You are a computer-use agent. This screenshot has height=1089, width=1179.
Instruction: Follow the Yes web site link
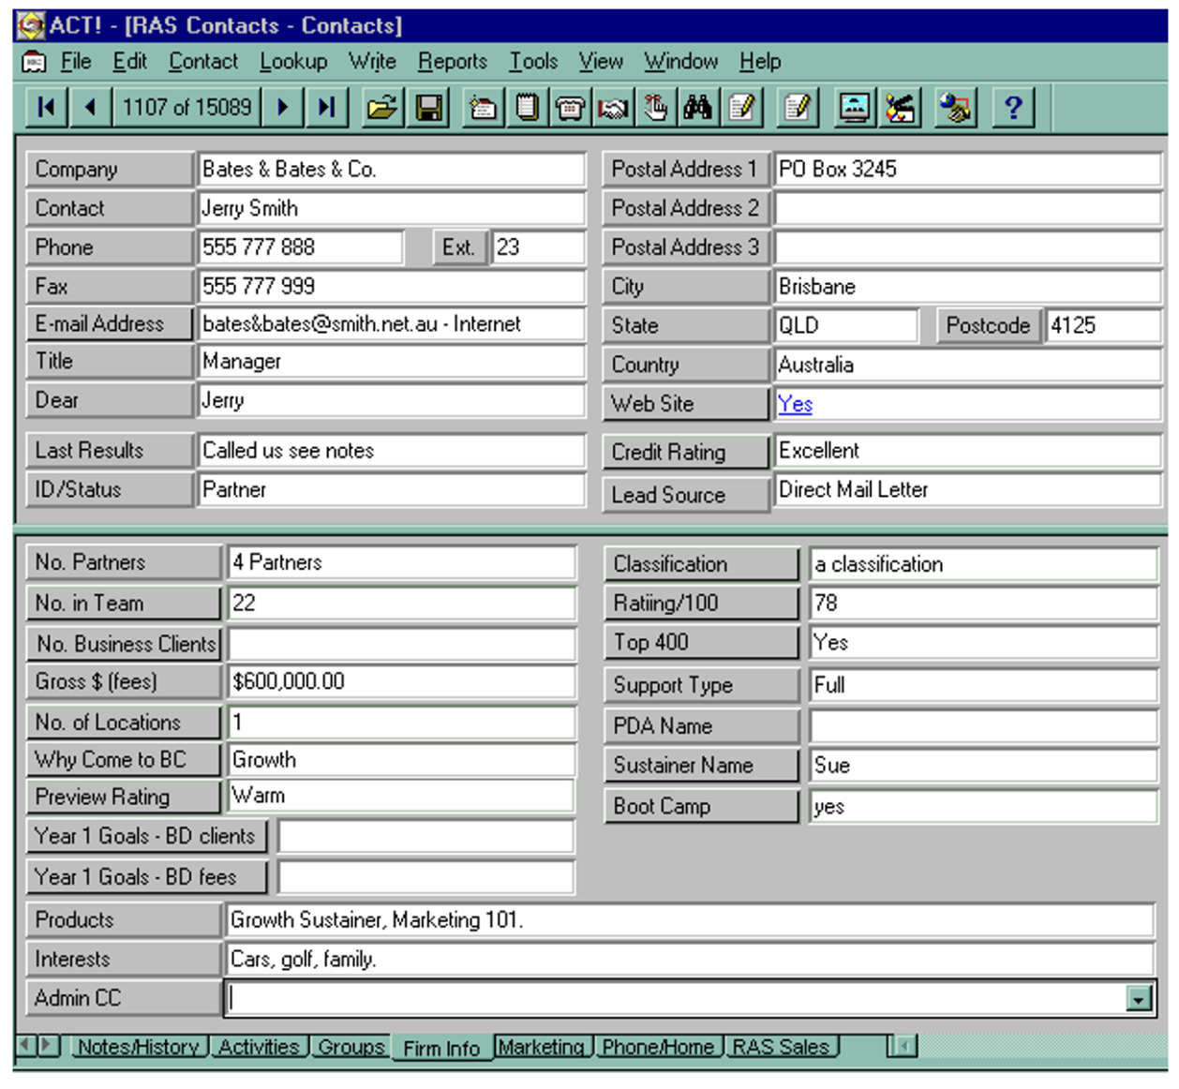(794, 404)
